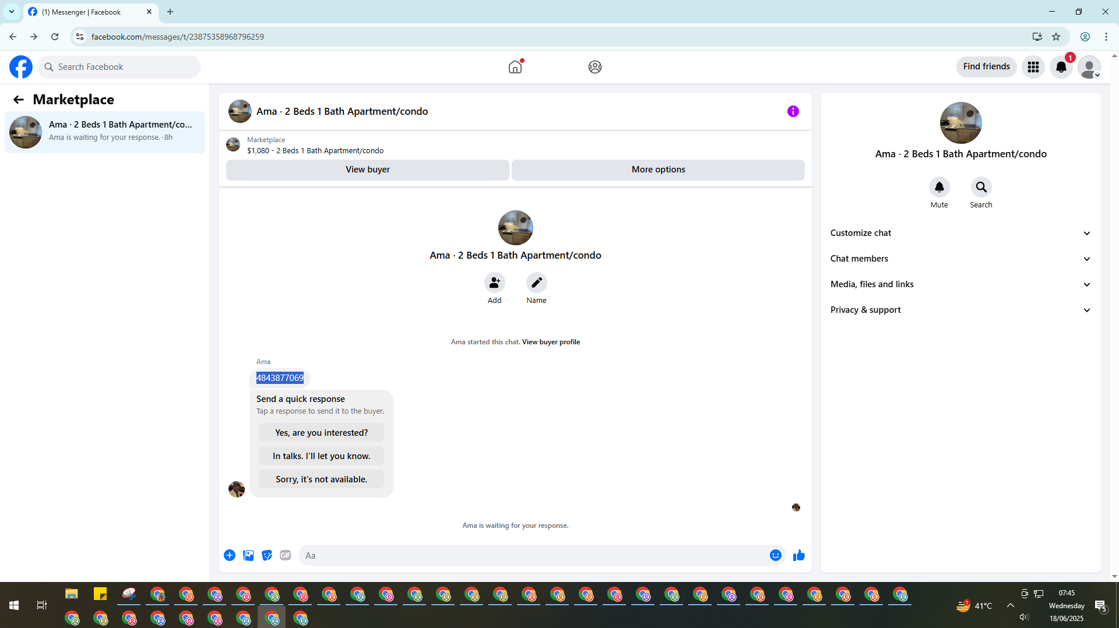Open more actions plus icon in composer

click(230, 555)
